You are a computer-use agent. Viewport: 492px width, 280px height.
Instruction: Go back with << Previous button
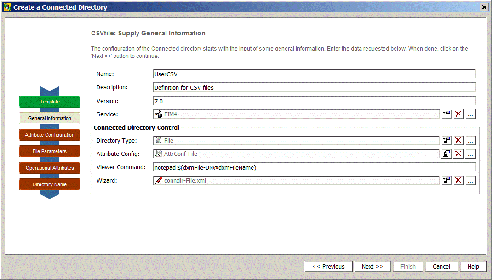[328, 267]
